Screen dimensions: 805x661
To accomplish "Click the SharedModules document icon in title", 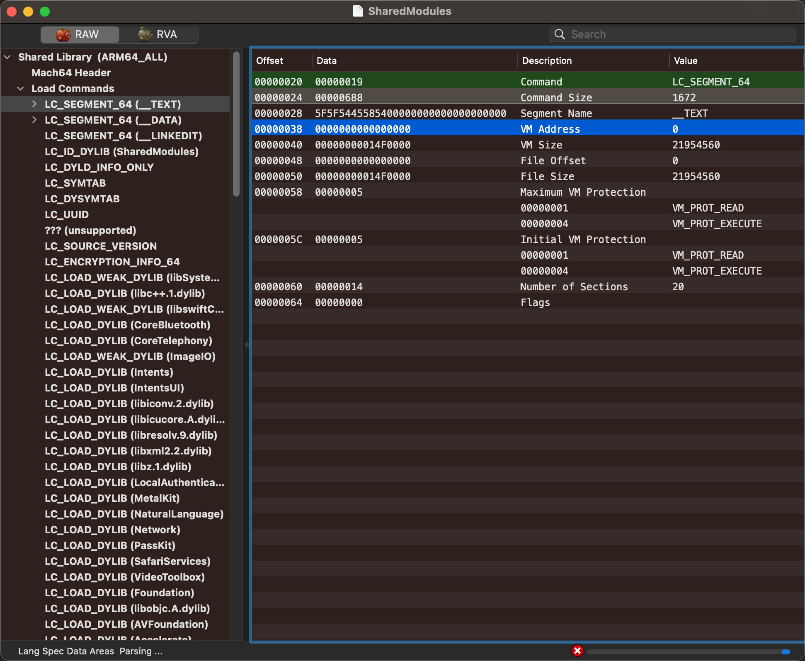I will (358, 11).
